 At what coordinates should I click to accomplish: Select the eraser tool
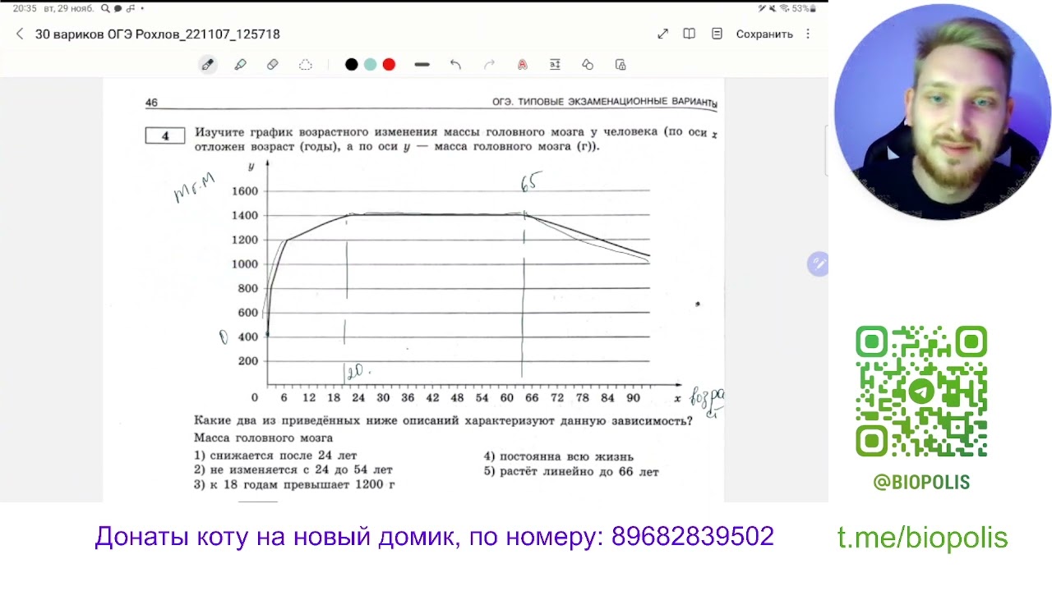click(x=273, y=65)
